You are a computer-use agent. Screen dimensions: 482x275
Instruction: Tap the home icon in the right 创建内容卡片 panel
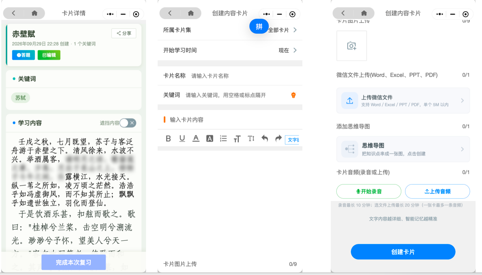(364, 13)
